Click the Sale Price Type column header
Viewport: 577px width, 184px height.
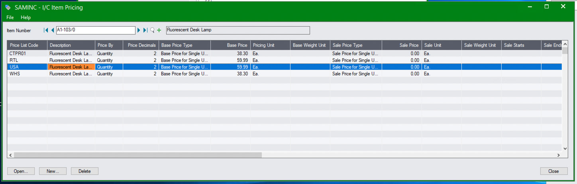(x=356, y=45)
